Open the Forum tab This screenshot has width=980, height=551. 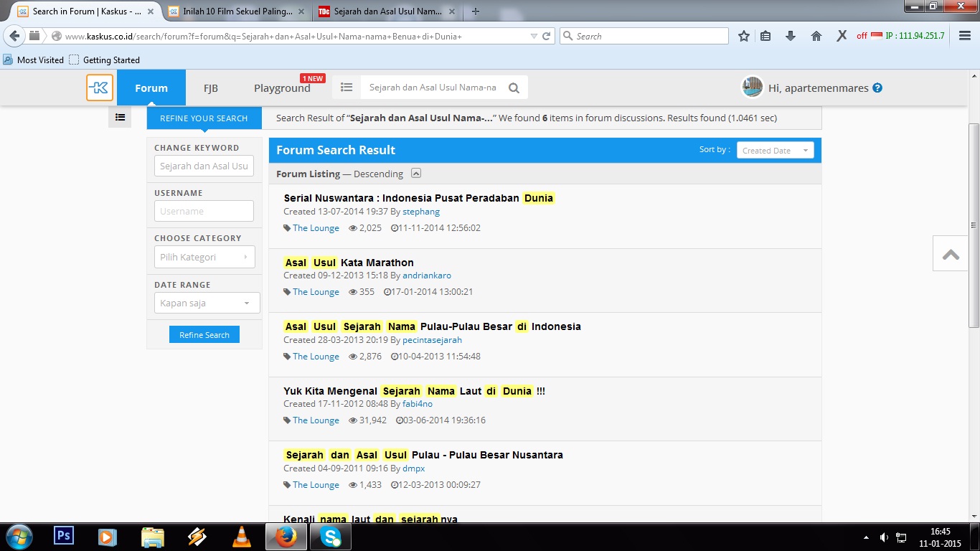[151, 88]
